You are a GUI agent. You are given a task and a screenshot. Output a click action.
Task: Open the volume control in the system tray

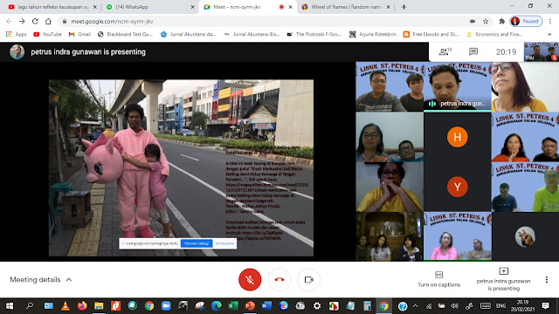coord(454,306)
